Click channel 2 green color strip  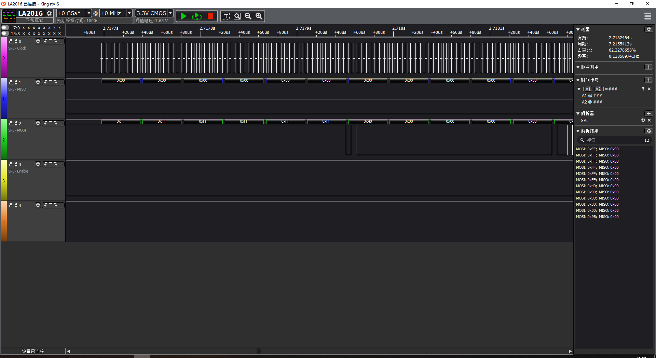coord(3,139)
